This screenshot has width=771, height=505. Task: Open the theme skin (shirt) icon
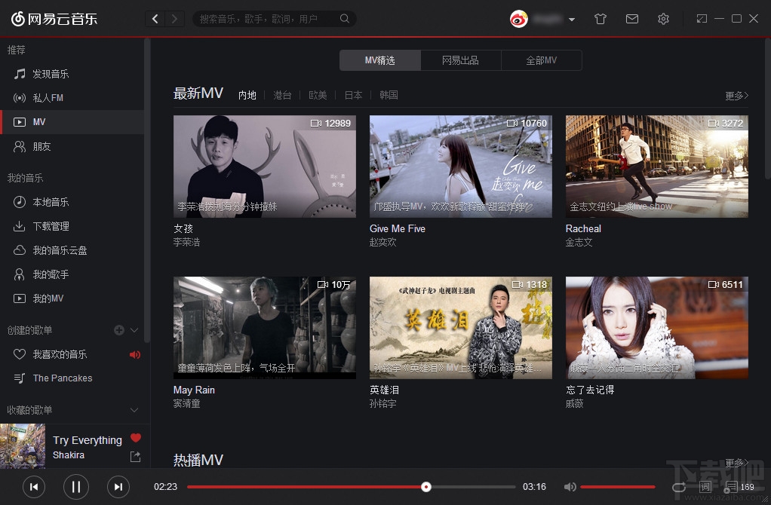pos(600,18)
